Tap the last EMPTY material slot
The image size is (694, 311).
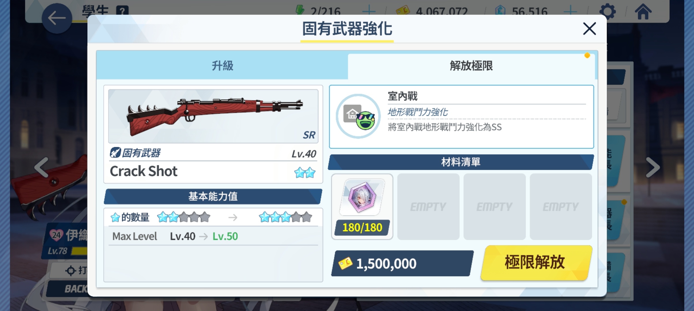click(x=561, y=206)
